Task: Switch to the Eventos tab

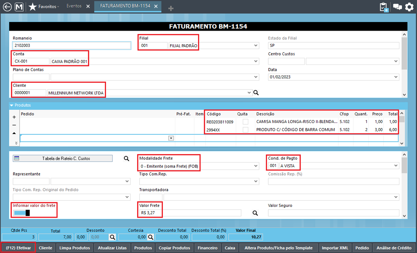Action: (74, 6)
